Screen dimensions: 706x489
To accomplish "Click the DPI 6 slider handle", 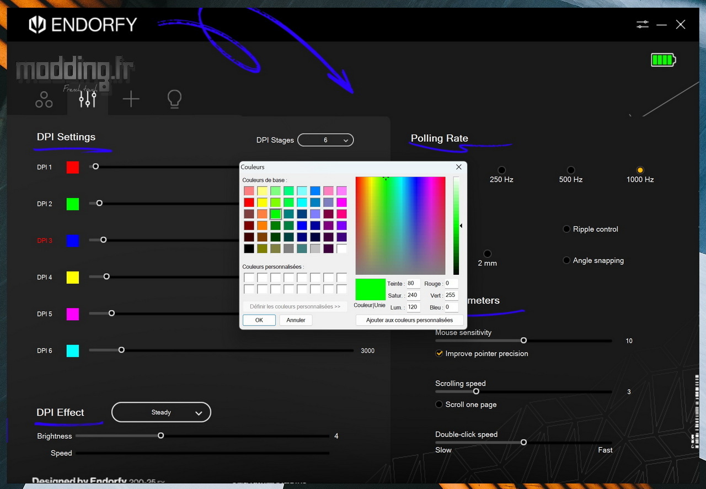I will pos(121,350).
